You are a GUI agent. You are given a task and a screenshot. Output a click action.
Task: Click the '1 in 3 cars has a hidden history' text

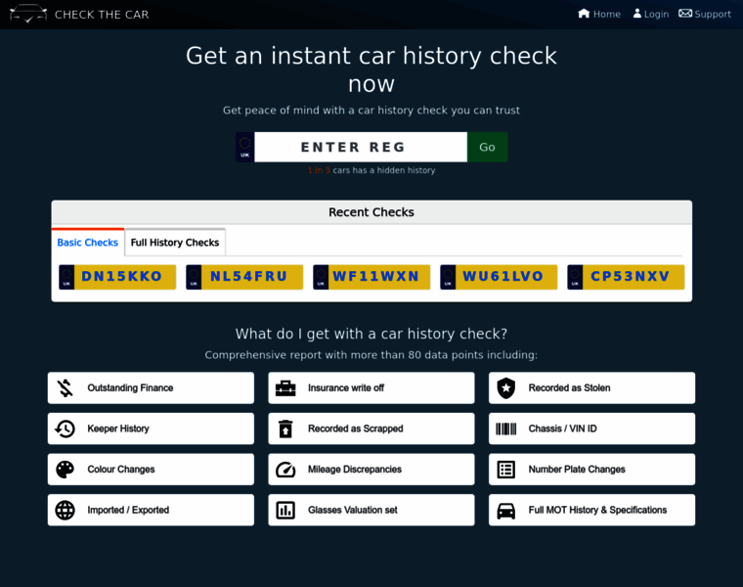[x=371, y=170]
